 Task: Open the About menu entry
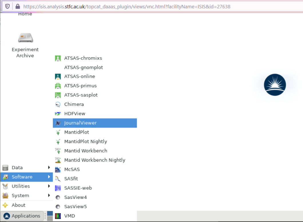(x=19, y=205)
